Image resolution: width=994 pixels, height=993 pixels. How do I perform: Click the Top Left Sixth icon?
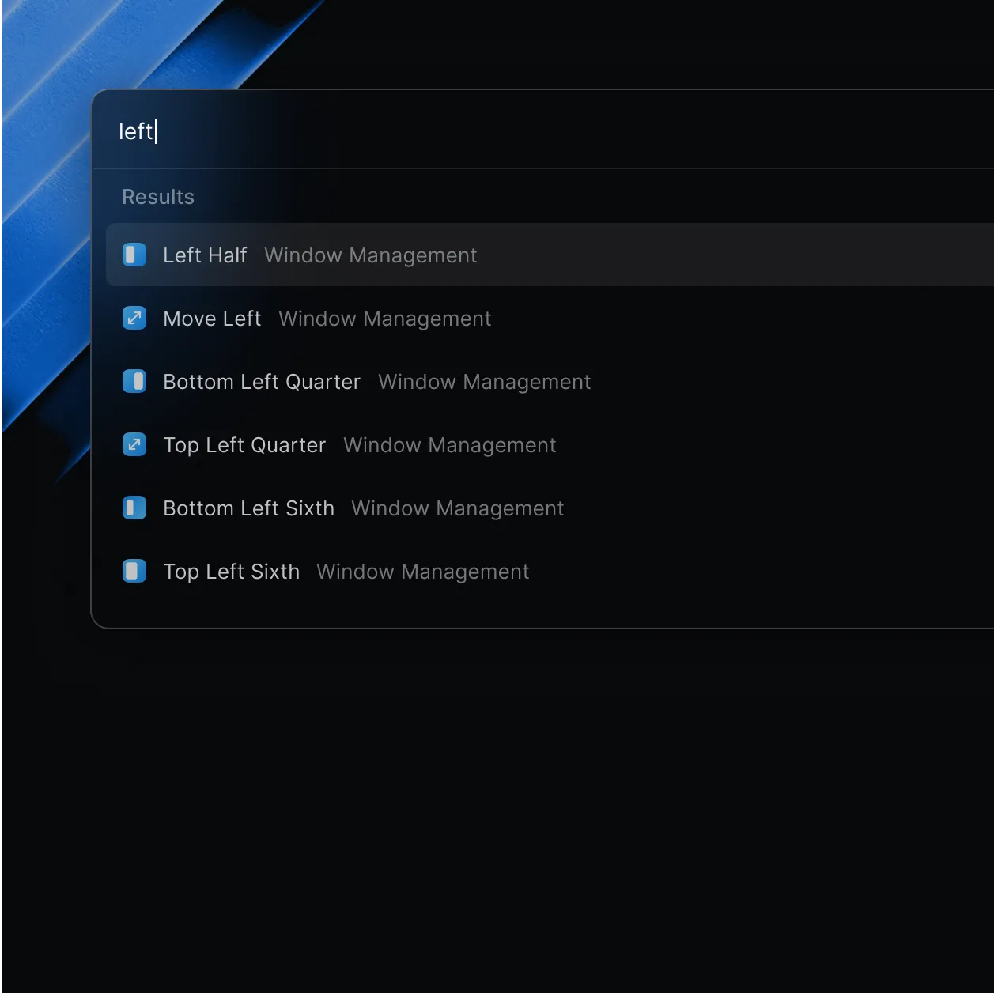tap(134, 571)
